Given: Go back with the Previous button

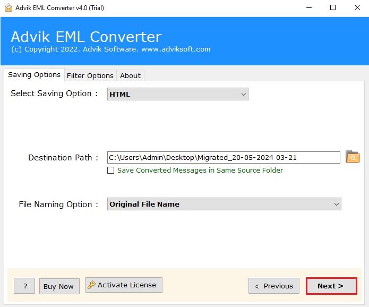Looking at the screenshot, I should (274, 286).
